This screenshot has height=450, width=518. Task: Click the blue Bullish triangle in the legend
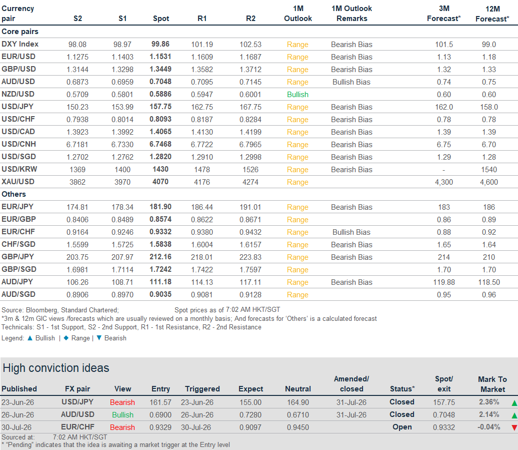tap(29, 338)
